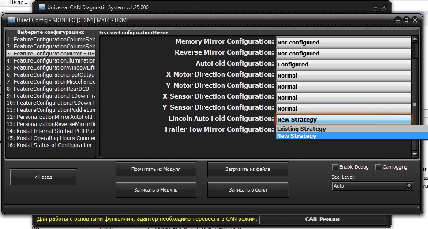Image resolution: width=428 pixels, height=229 pixels.
Task: Click scroll up arrow in settings panel
Action: 414,40
